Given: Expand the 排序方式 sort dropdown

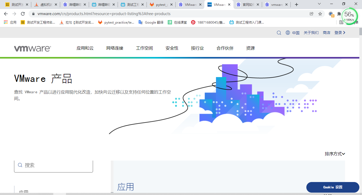Looking at the screenshot, I should 335,154.
